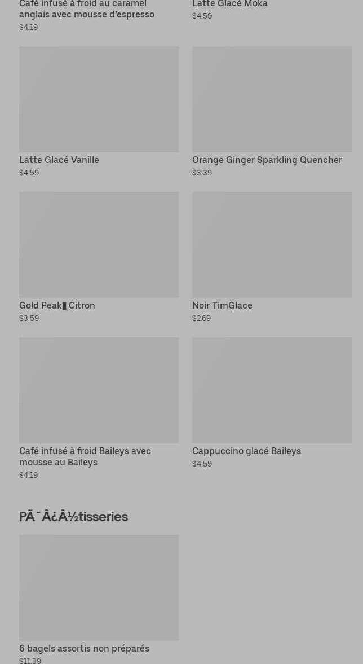The image size is (363, 664).
Task: Open the Gold Peak Citron product image
Action: (x=99, y=245)
